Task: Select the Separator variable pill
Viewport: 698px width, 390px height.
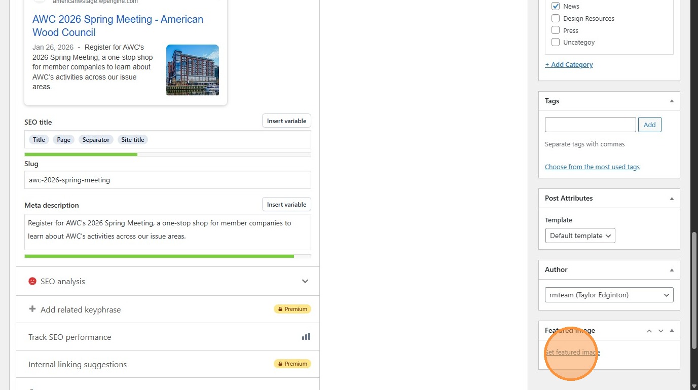Action: pyautogui.click(x=96, y=140)
